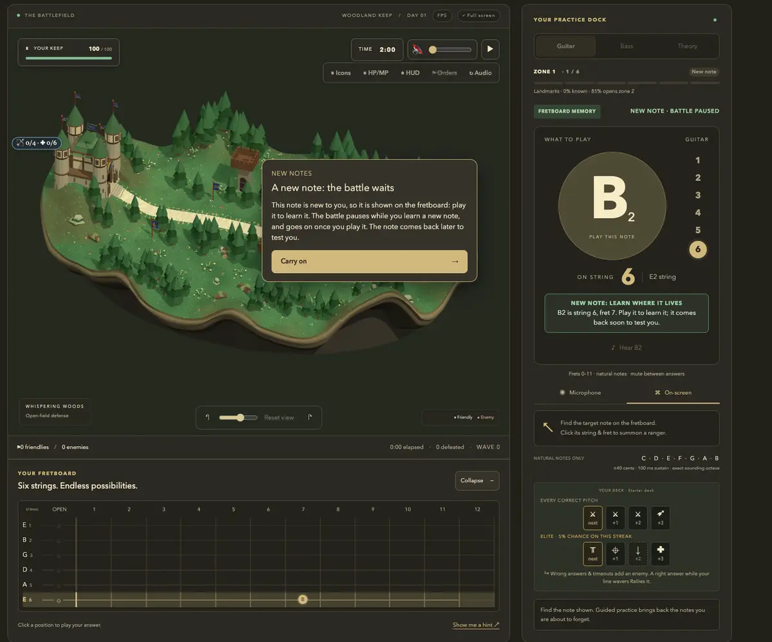Switch to the Bass tab
The image size is (772, 642).
click(627, 46)
